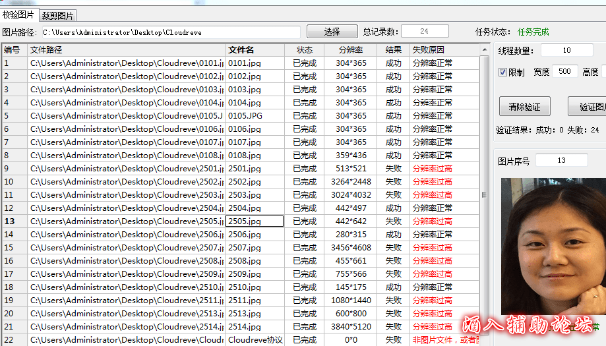Click resolution cell 359*436
This screenshot has width=606, height=346.
pos(351,156)
